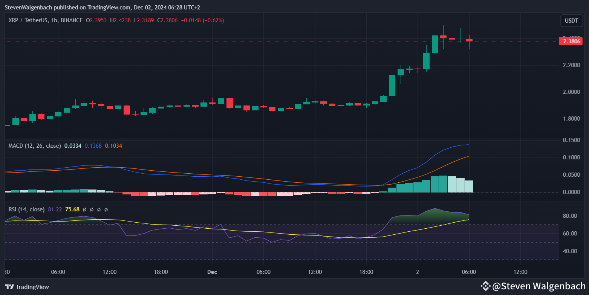Click the blue MACD value 0.1368
The image size is (589, 295).
(x=93, y=145)
